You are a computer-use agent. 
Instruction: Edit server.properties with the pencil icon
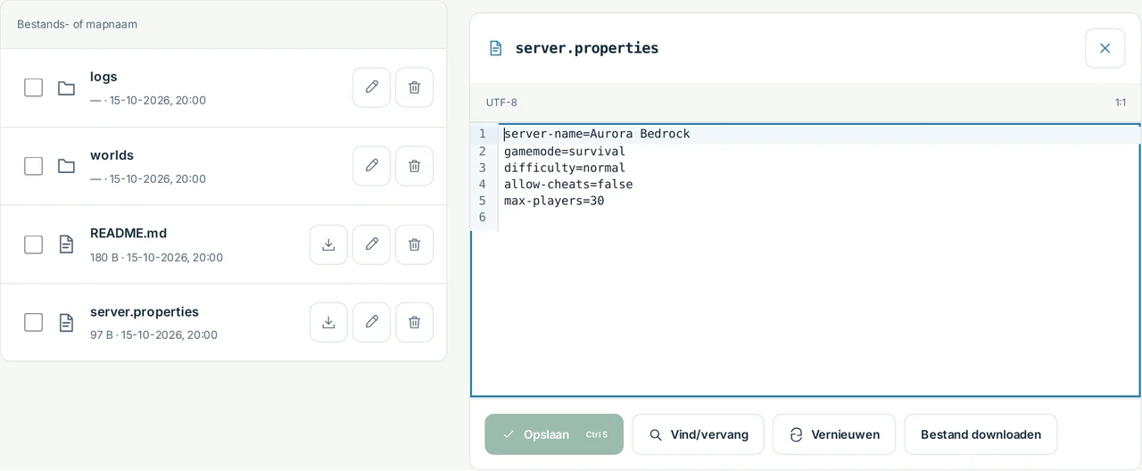(x=371, y=322)
